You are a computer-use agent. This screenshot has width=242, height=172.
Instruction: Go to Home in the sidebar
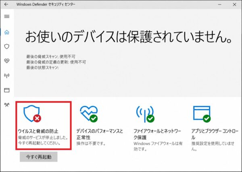coord(6,32)
